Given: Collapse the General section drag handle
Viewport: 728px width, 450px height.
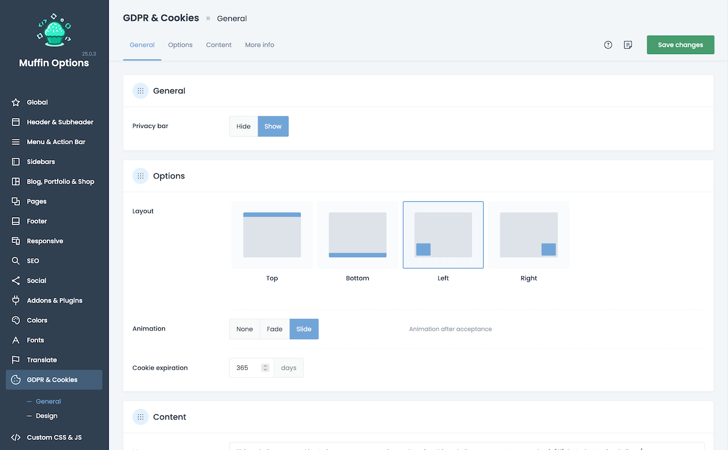Looking at the screenshot, I should [140, 91].
